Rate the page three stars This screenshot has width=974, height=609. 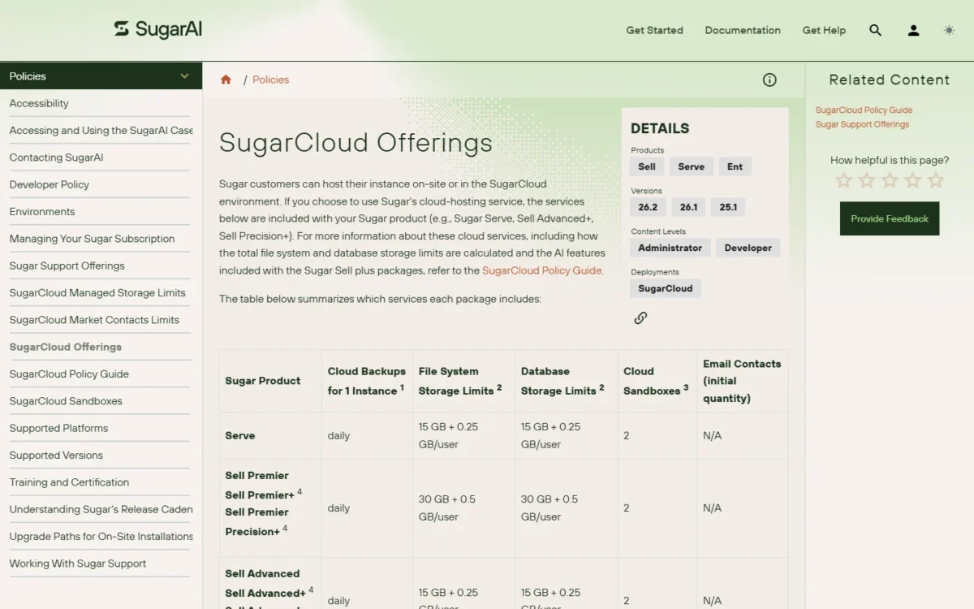pyautogui.click(x=890, y=180)
